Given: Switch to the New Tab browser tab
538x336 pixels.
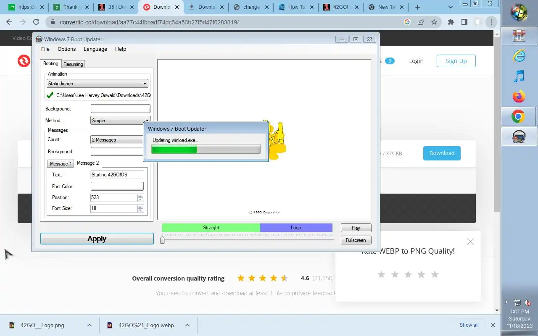Looking at the screenshot, I should 386,7.
